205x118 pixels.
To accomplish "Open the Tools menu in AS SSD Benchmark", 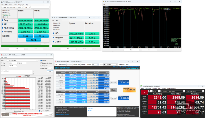I will point(15,5).
